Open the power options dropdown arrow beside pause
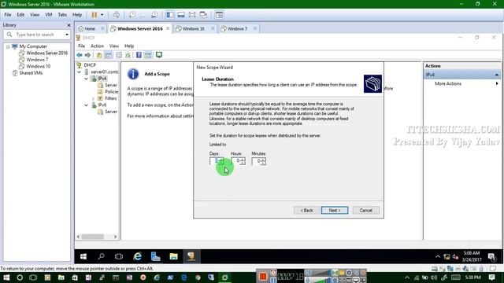The image size is (504, 283). pyautogui.click(x=102, y=15)
